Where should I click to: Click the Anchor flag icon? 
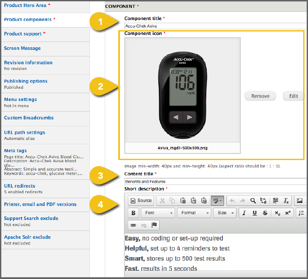154,225
